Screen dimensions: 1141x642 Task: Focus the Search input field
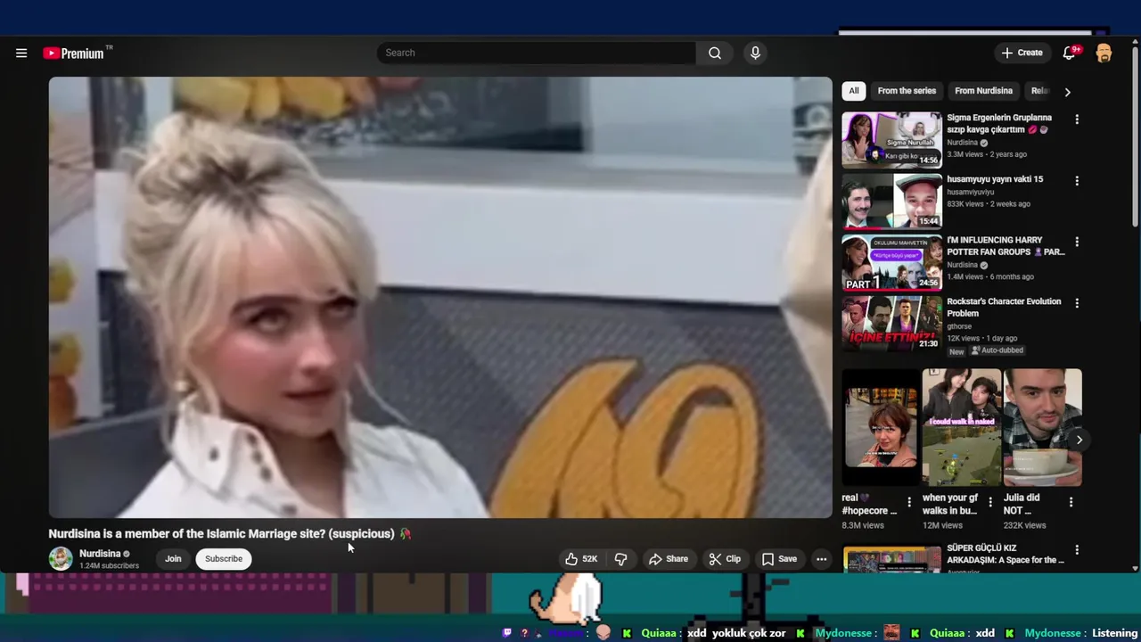[x=537, y=53]
